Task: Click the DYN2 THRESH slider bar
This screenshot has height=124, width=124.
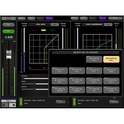Action: 78,39
